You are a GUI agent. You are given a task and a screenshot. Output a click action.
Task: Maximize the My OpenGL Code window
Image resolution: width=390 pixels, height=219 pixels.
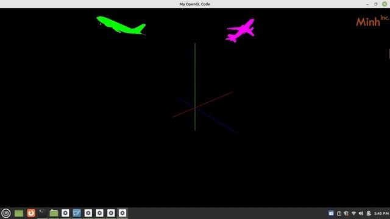click(x=376, y=4)
